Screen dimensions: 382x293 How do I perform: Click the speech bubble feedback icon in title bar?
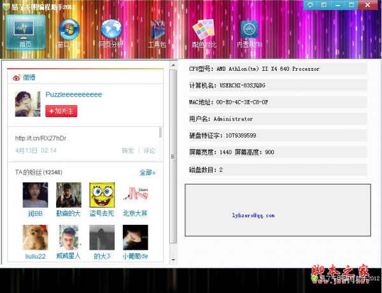pyautogui.click(x=310, y=5)
